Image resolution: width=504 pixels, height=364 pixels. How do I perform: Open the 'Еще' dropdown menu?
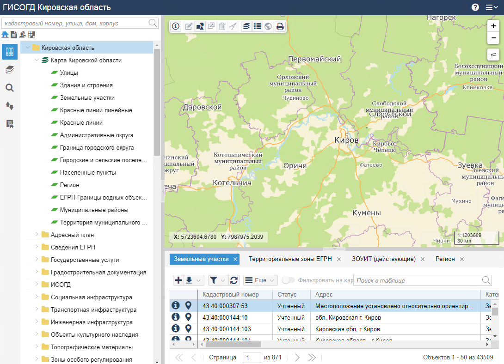coord(260,280)
